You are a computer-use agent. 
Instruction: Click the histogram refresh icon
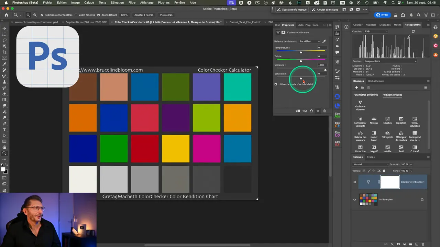click(413, 32)
